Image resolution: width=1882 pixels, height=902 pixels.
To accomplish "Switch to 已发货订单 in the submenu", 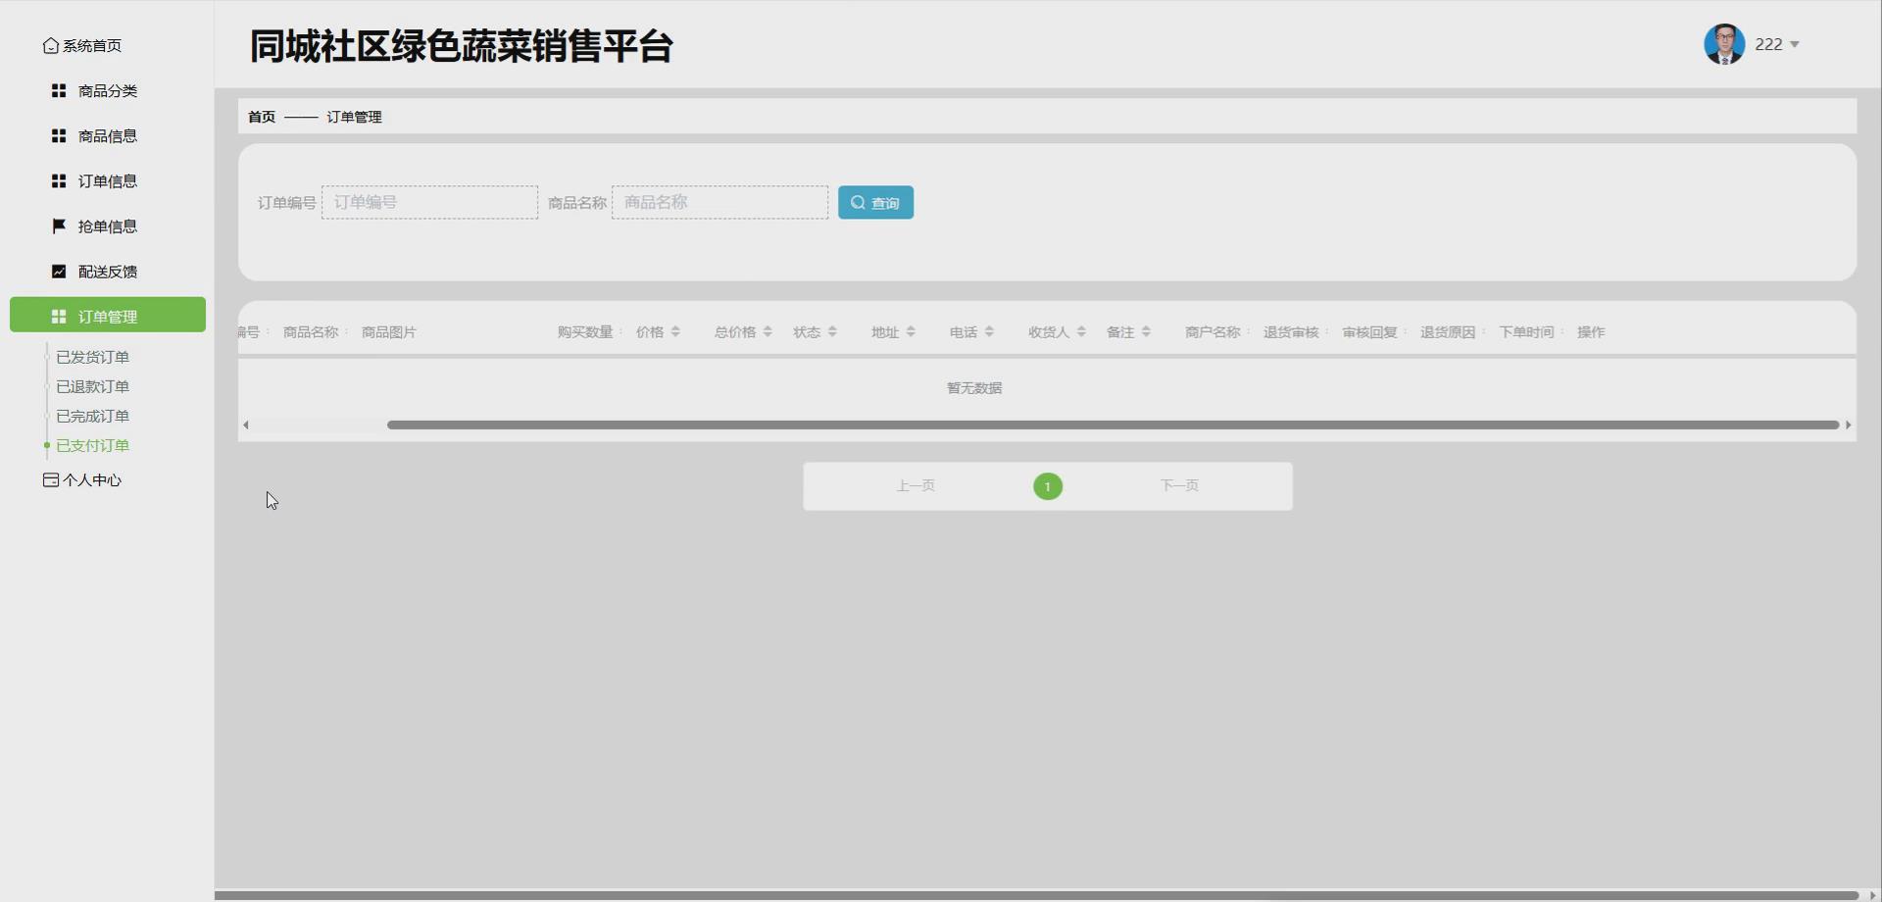I will pos(94,356).
